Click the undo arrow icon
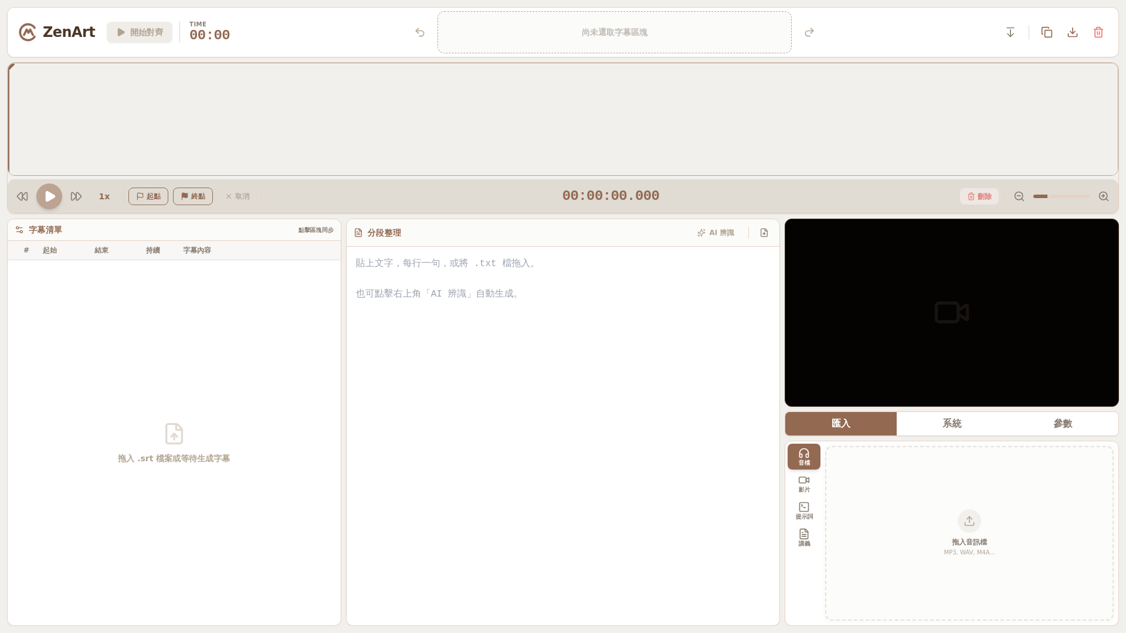 [x=420, y=32]
